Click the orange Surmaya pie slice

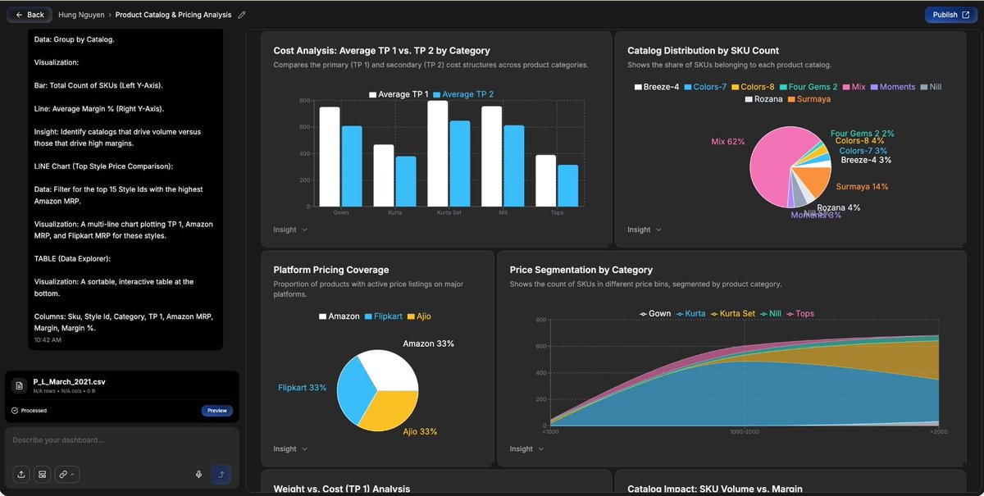814,180
